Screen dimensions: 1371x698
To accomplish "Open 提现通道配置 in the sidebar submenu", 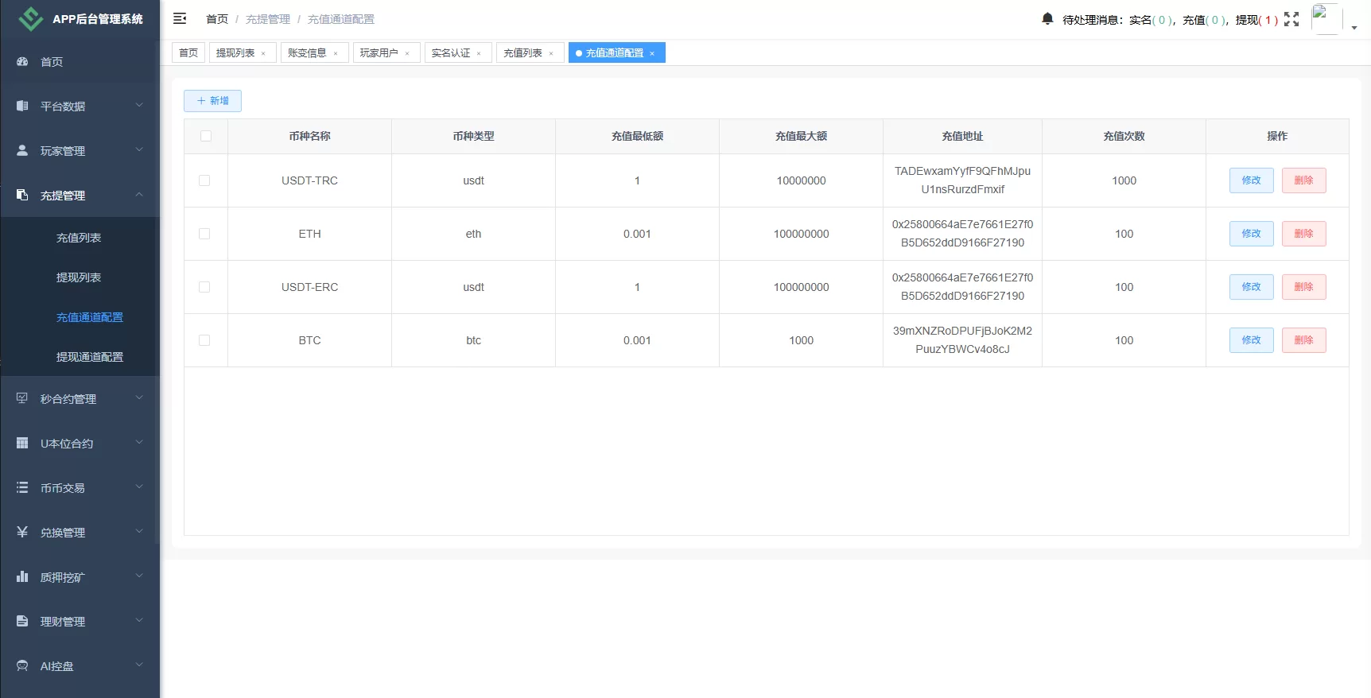I will click(x=89, y=357).
